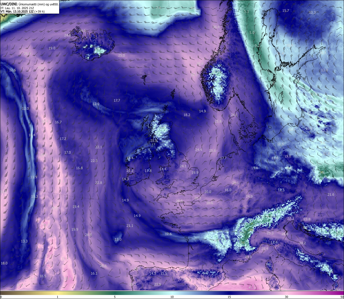Click the 26.4 map value
The width and height of the screenshot is (344, 299).
tap(216, 27)
